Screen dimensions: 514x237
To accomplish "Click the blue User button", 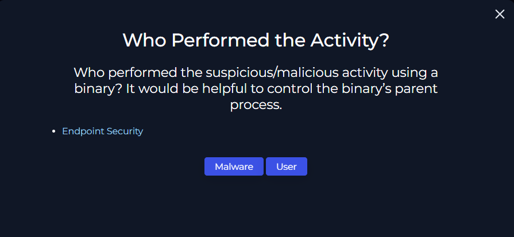I will (x=286, y=166).
